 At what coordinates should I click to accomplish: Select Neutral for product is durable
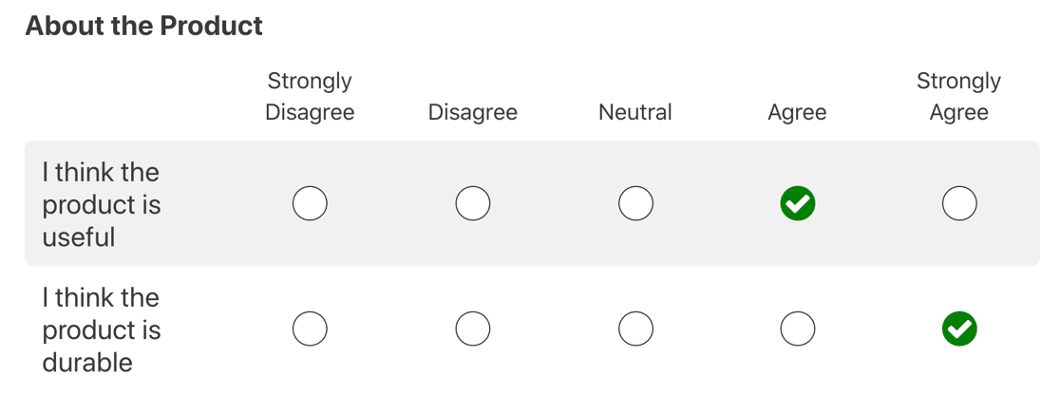click(635, 329)
